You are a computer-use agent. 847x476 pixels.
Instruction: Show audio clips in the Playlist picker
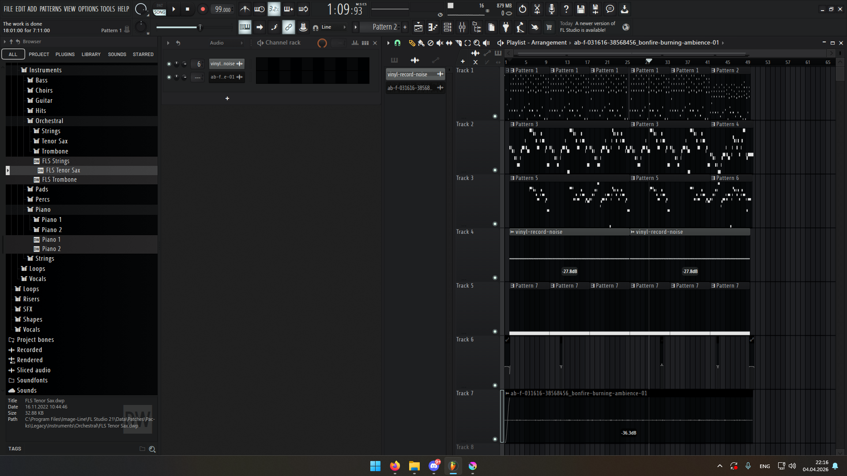[x=415, y=60]
